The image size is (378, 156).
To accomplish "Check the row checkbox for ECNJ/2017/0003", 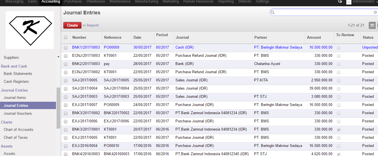I will [66, 56].
